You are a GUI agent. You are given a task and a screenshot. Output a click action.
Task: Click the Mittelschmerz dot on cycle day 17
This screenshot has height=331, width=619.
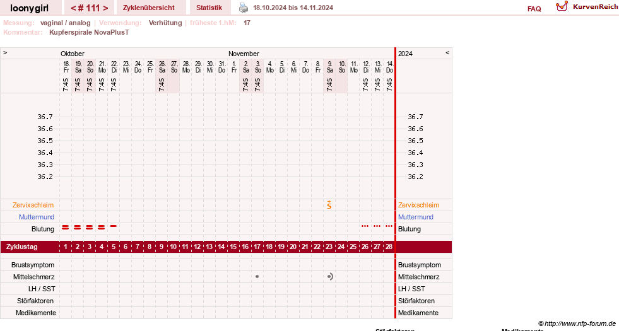(x=257, y=277)
